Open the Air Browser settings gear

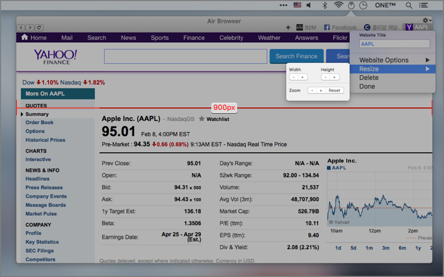tap(426, 20)
